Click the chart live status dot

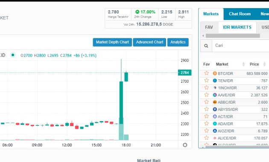[13, 55]
